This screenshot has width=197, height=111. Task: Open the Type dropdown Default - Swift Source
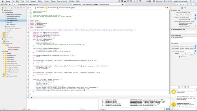point(188,15)
